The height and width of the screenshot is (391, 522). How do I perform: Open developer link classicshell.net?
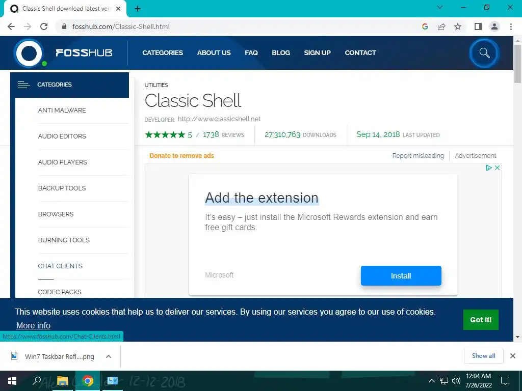pyautogui.click(x=219, y=119)
